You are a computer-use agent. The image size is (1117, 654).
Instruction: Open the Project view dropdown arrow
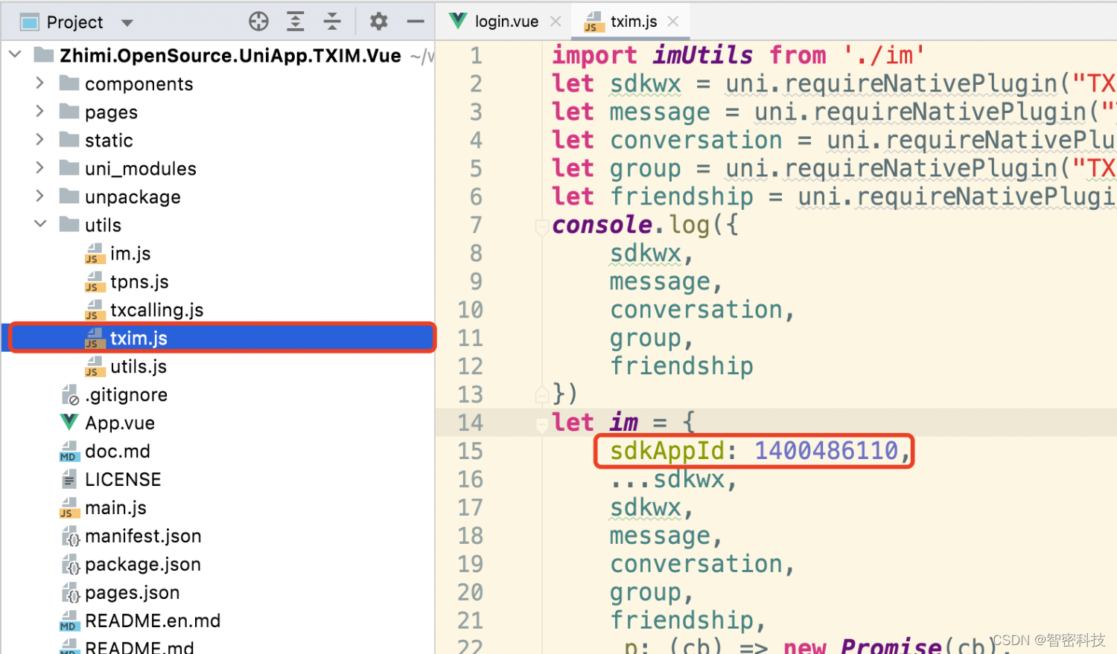(x=127, y=23)
